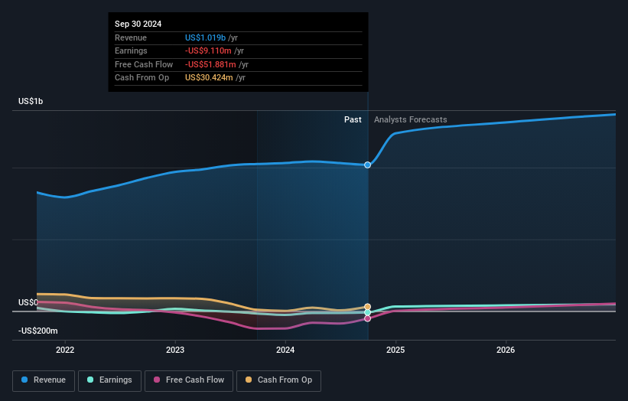Click the Earnings row label in tooltip
The image size is (628, 401).
tap(131, 51)
